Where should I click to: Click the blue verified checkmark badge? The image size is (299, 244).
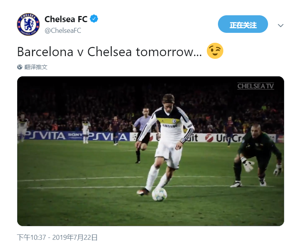[94, 19]
